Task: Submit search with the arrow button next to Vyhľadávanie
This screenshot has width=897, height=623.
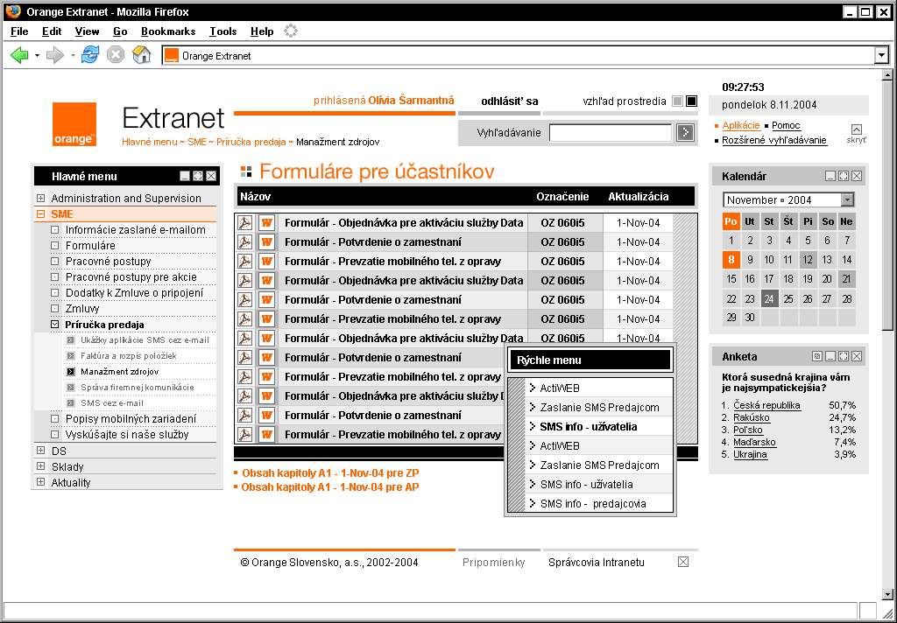Action: pyautogui.click(x=685, y=133)
